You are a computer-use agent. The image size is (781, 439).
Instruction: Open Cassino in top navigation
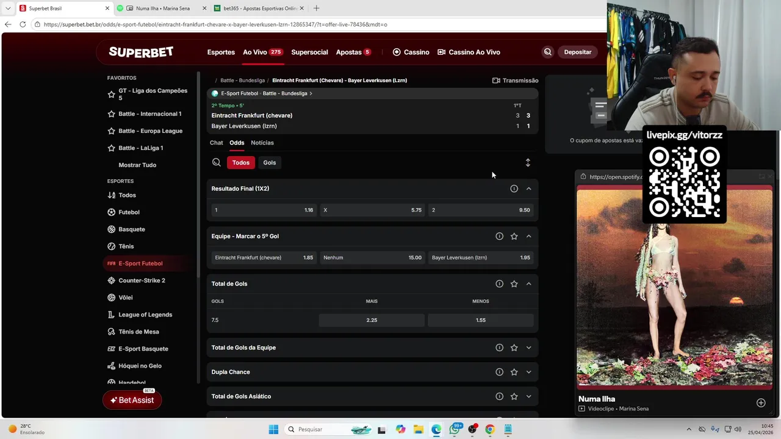pyautogui.click(x=411, y=52)
